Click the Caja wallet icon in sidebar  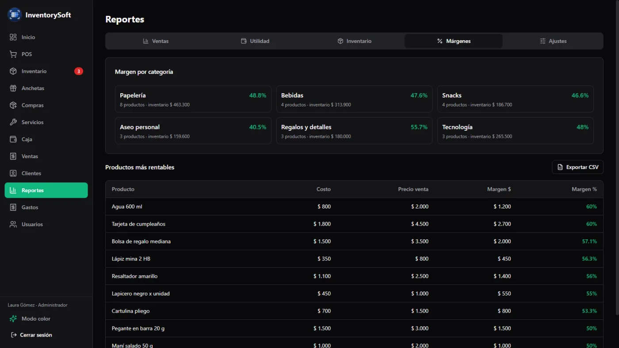coord(13,139)
